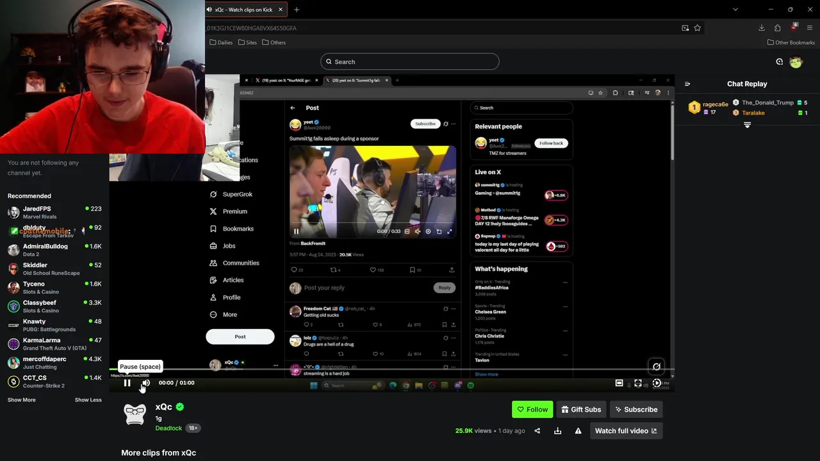Open Classybeef recommended channel
Image resolution: width=820 pixels, height=461 pixels.
pos(54,306)
